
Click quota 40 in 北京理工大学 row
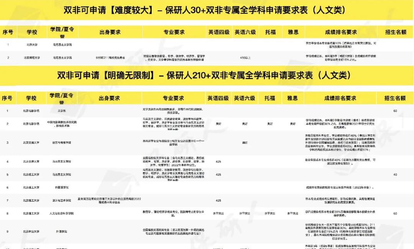click(395, 175)
